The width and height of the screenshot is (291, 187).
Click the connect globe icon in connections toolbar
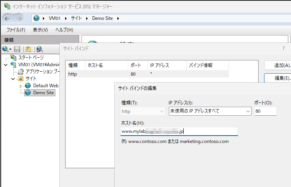(5, 49)
